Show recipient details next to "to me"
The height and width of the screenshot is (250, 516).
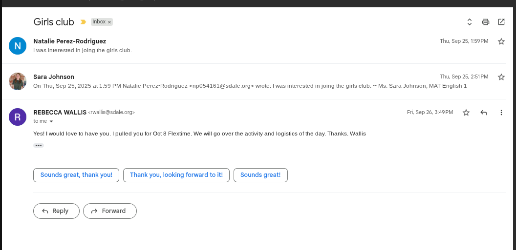click(x=51, y=121)
